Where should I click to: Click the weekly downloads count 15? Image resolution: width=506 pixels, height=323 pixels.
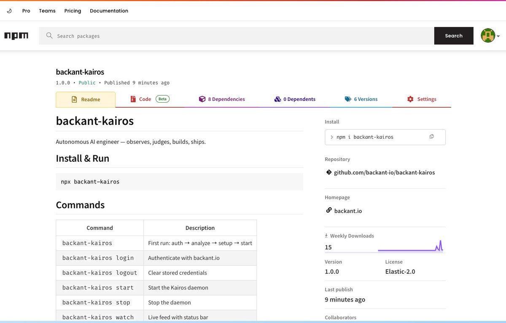point(328,247)
